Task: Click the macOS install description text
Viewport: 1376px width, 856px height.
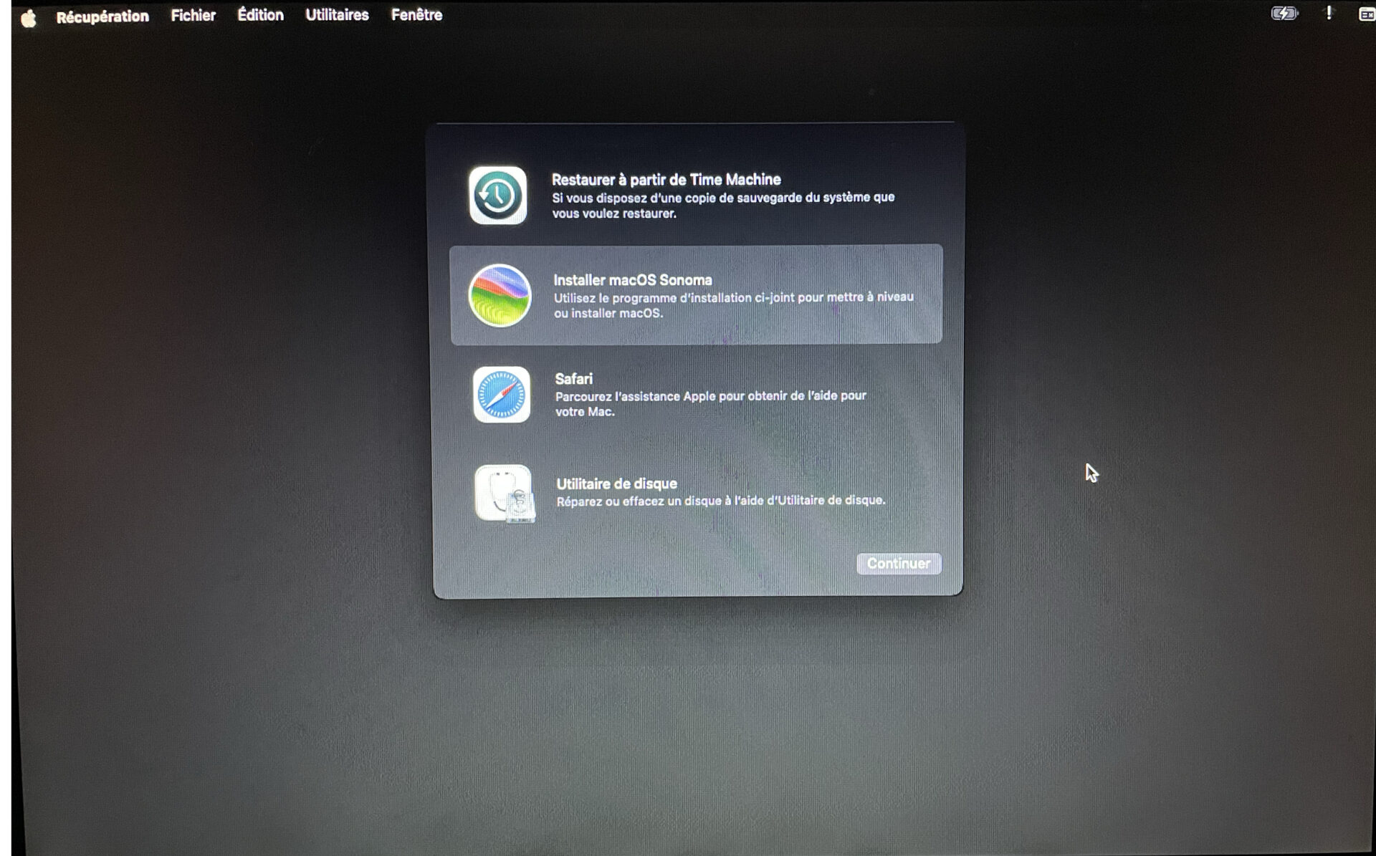Action: coord(733,304)
